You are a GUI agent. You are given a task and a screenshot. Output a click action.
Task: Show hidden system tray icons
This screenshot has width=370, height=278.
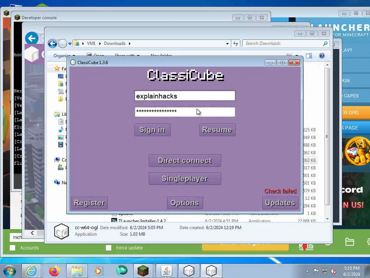(307, 271)
